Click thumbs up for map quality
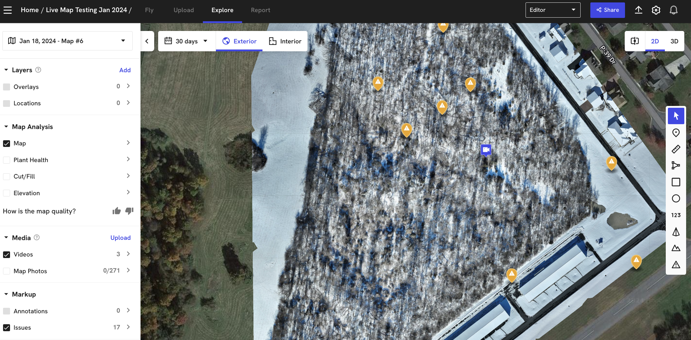The width and height of the screenshot is (691, 340). pyautogui.click(x=116, y=211)
